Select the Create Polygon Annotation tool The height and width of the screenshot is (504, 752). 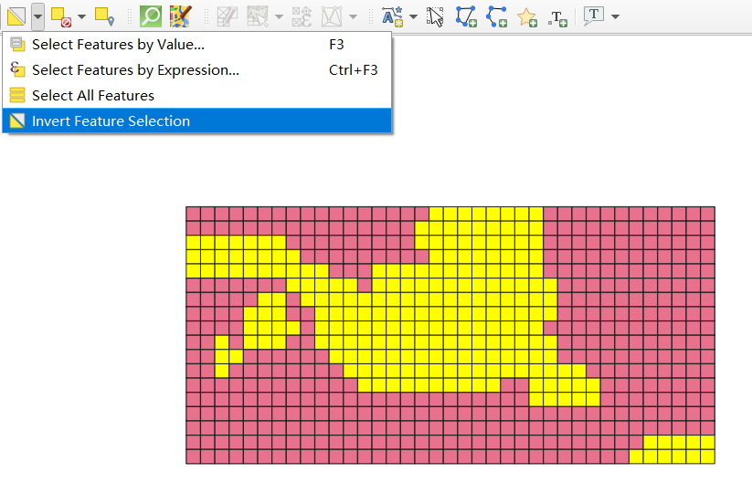pos(466,16)
